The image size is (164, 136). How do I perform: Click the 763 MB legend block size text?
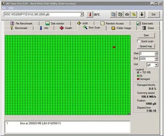(x=145, y=72)
